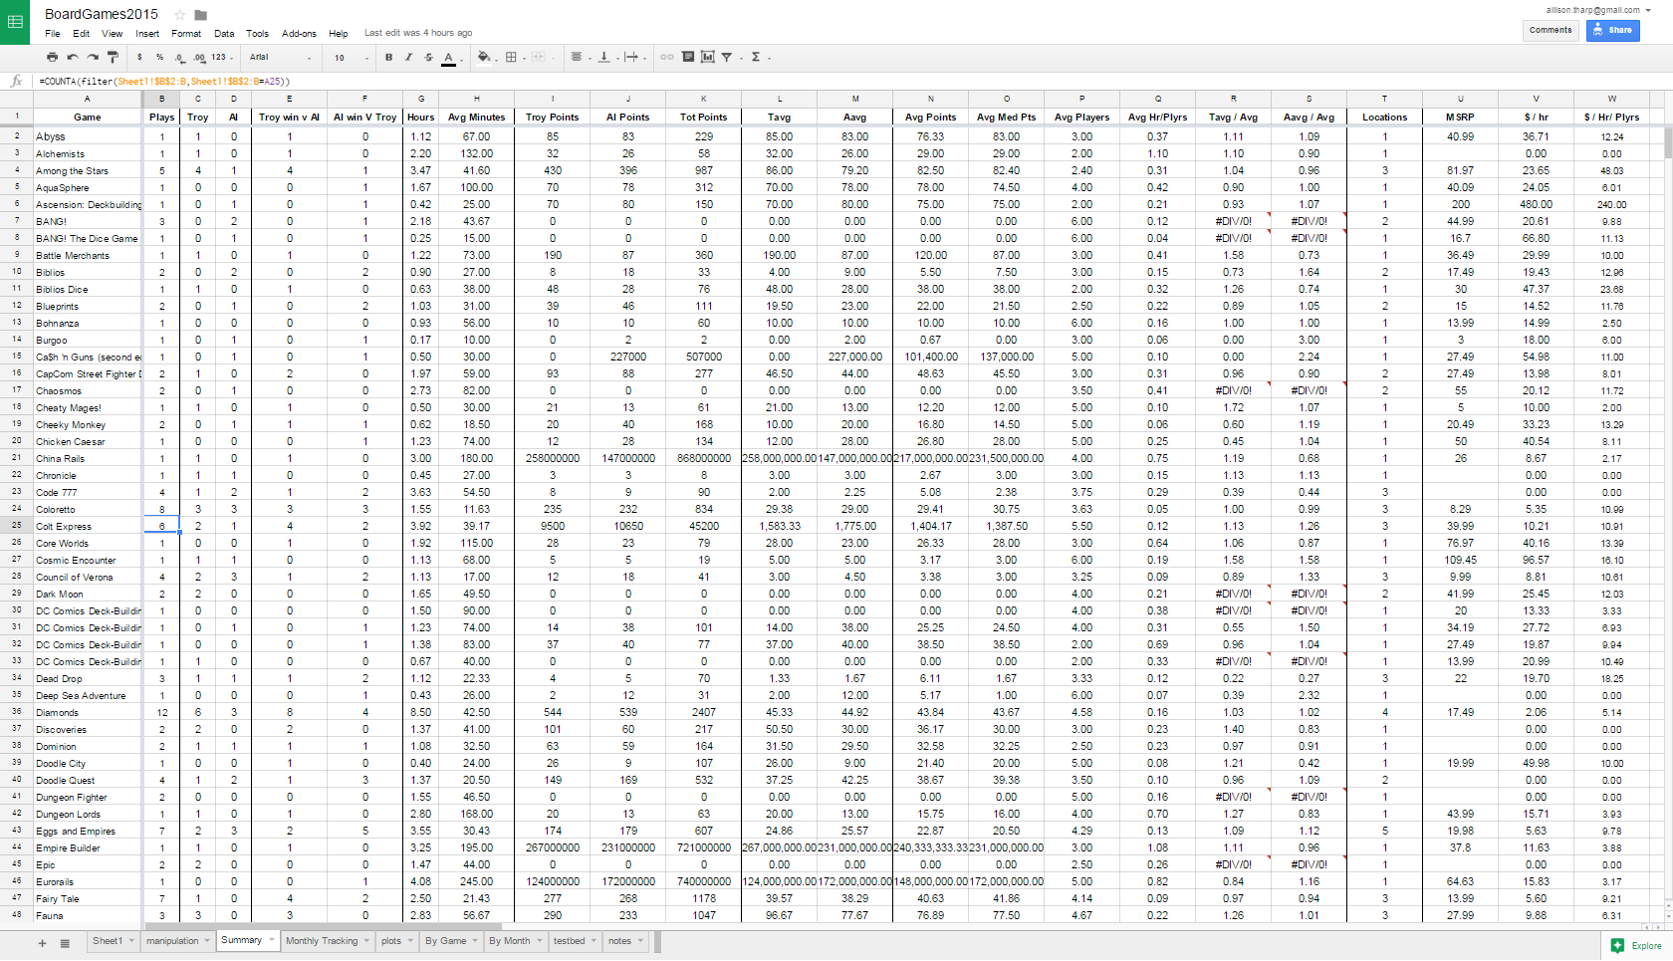
Task: Select row header 25
Action: [x=16, y=525]
